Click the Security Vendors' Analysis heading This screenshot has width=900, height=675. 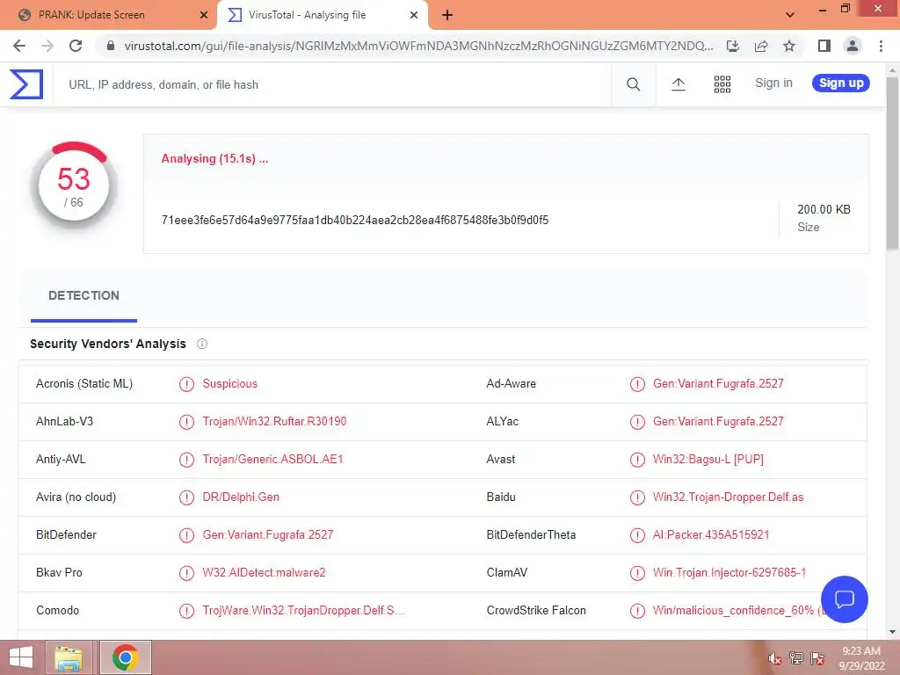[x=108, y=344]
